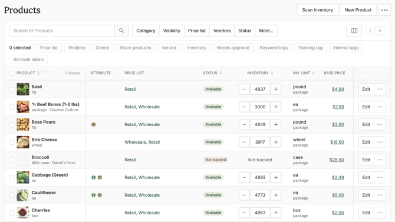Open Basil row ellipsis menu
The width and height of the screenshot is (395, 222).
tap(380, 89)
